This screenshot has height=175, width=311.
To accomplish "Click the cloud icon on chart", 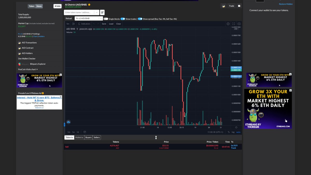I will [x=69, y=122].
